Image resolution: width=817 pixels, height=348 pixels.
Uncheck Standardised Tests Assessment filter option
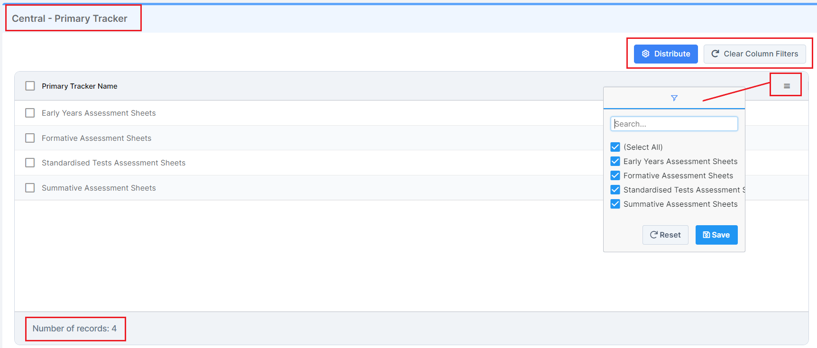pyautogui.click(x=615, y=190)
